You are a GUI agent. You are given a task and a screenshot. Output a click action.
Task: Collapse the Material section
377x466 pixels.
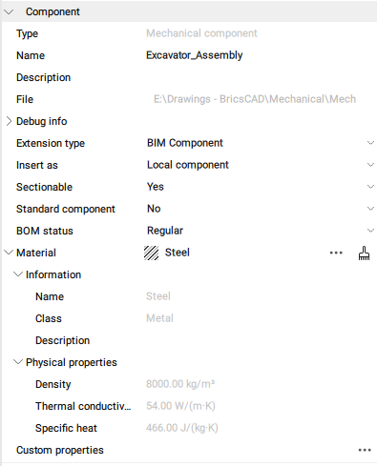pos(9,253)
